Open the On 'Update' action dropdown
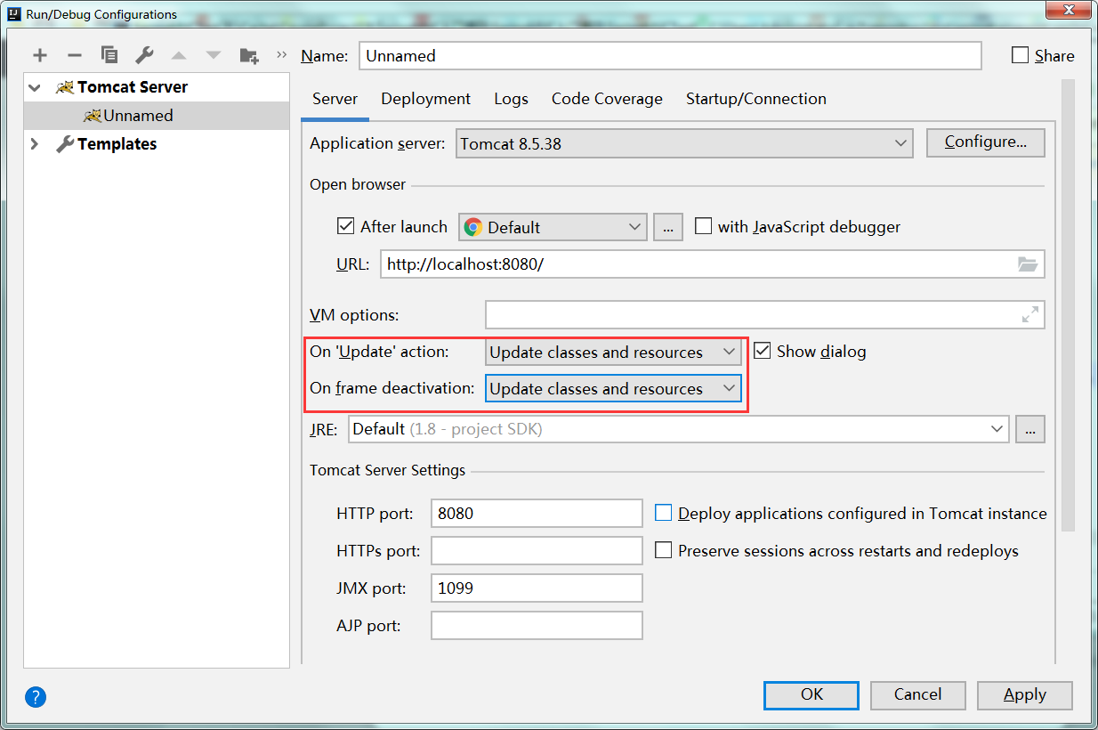1098x730 pixels. tap(613, 352)
